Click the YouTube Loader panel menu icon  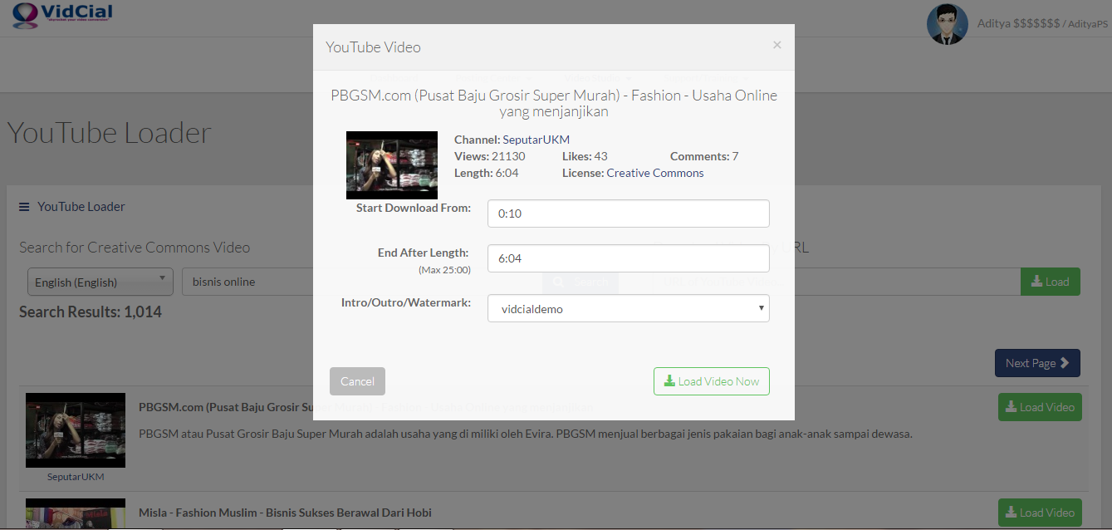pos(24,207)
